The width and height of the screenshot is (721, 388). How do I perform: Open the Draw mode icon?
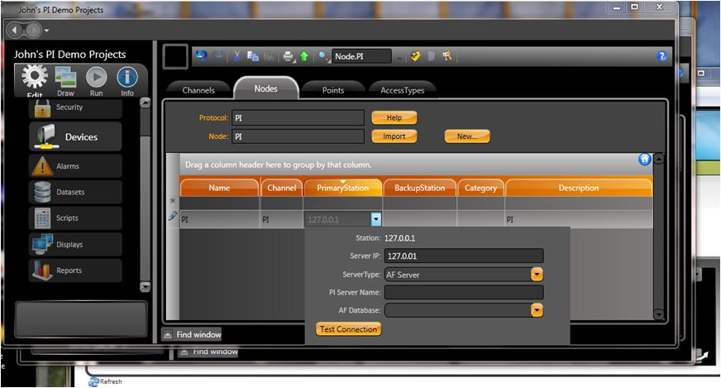point(65,79)
